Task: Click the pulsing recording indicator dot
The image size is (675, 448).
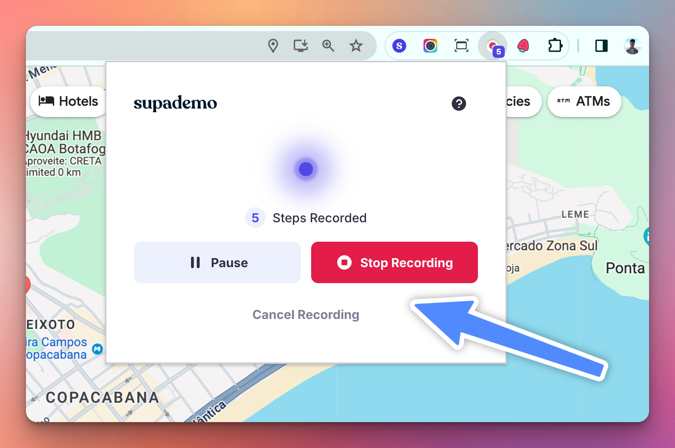Action: click(306, 169)
